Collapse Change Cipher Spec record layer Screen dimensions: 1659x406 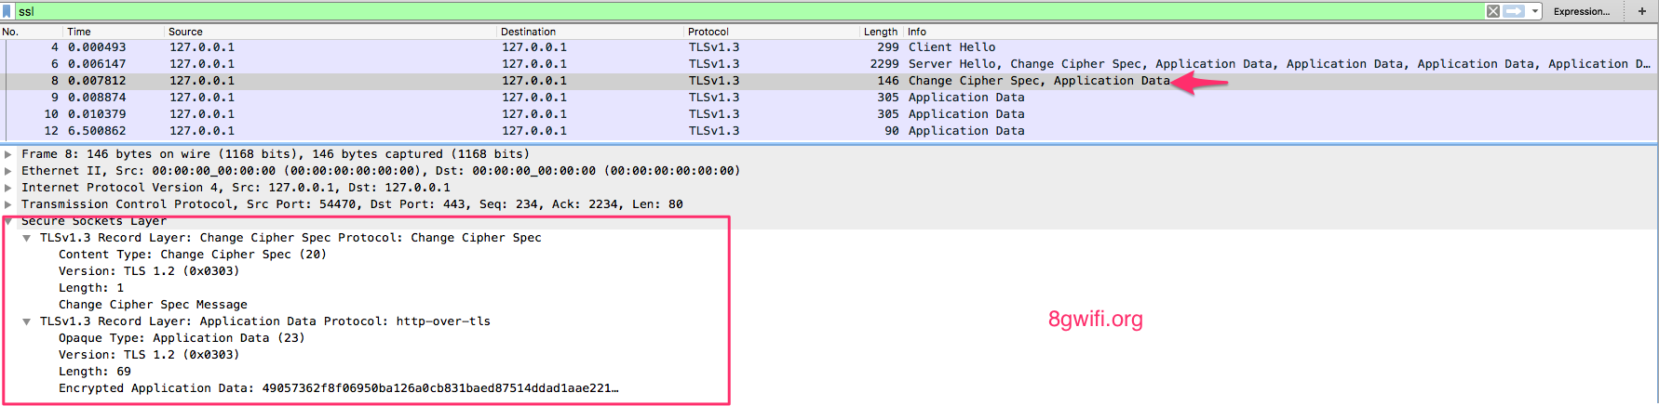point(27,238)
